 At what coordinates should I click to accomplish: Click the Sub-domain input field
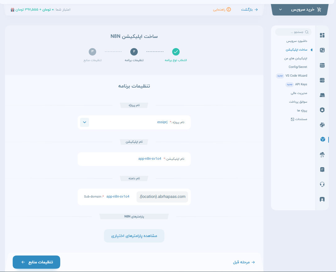118,197
